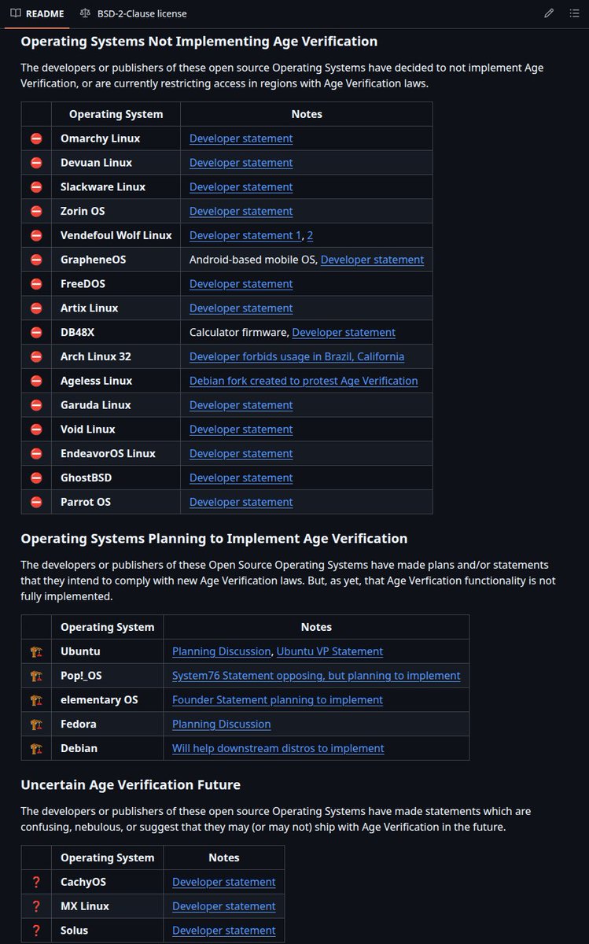Open Developer forbids usage in Brazil, California link
The image size is (589, 944).
[x=296, y=356]
